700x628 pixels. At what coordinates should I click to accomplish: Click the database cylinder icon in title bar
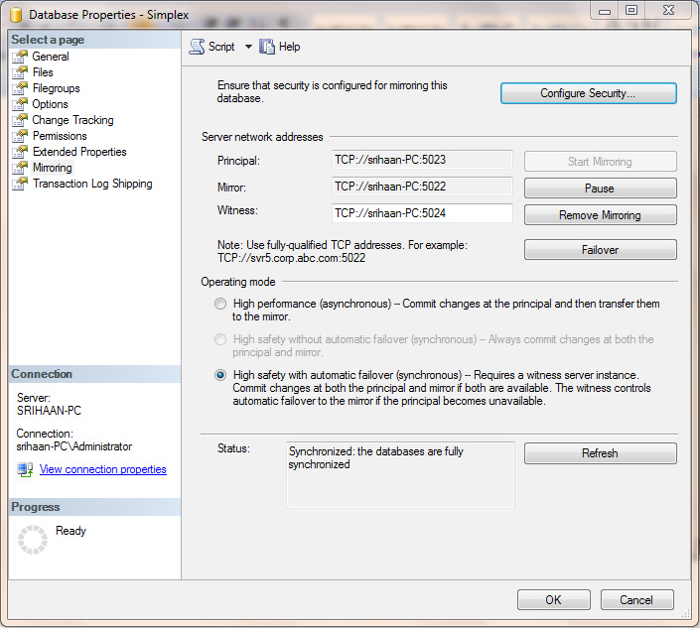click(16, 15)
